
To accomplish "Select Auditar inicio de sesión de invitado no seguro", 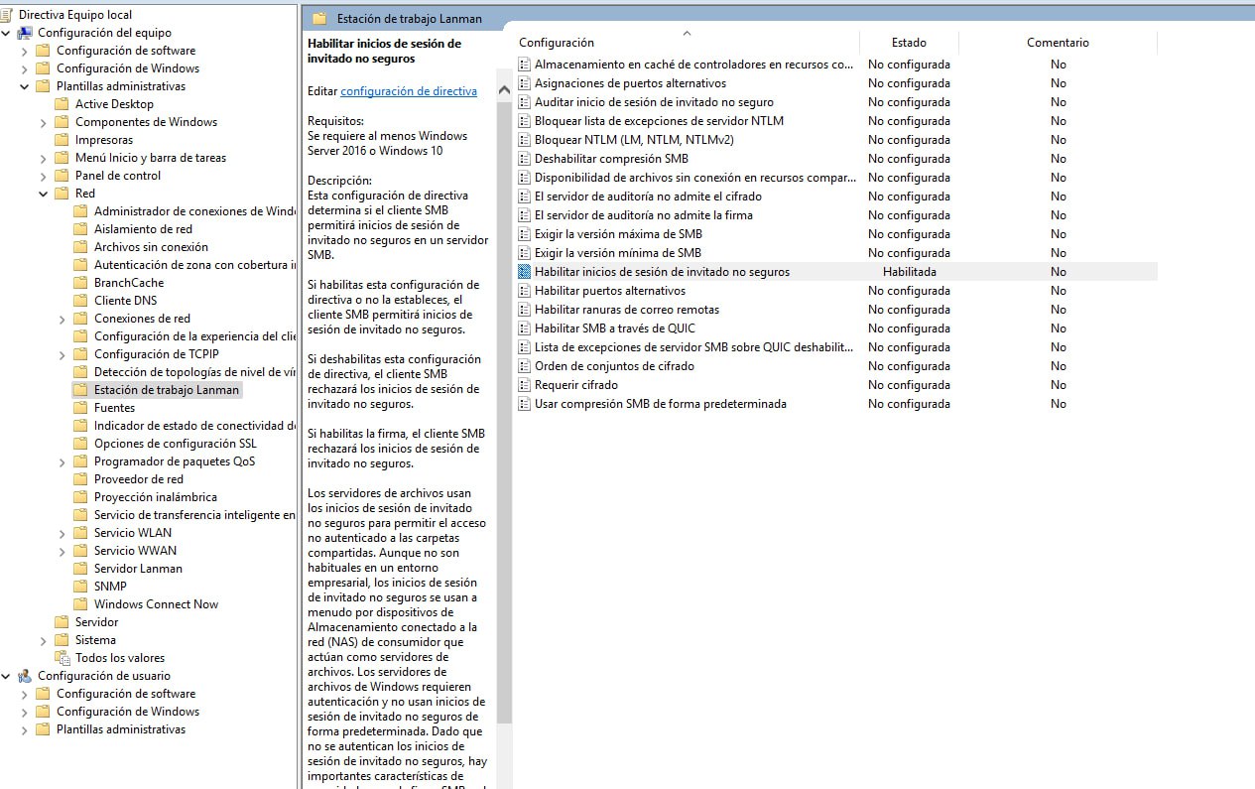I will click(x=654, y=102).
